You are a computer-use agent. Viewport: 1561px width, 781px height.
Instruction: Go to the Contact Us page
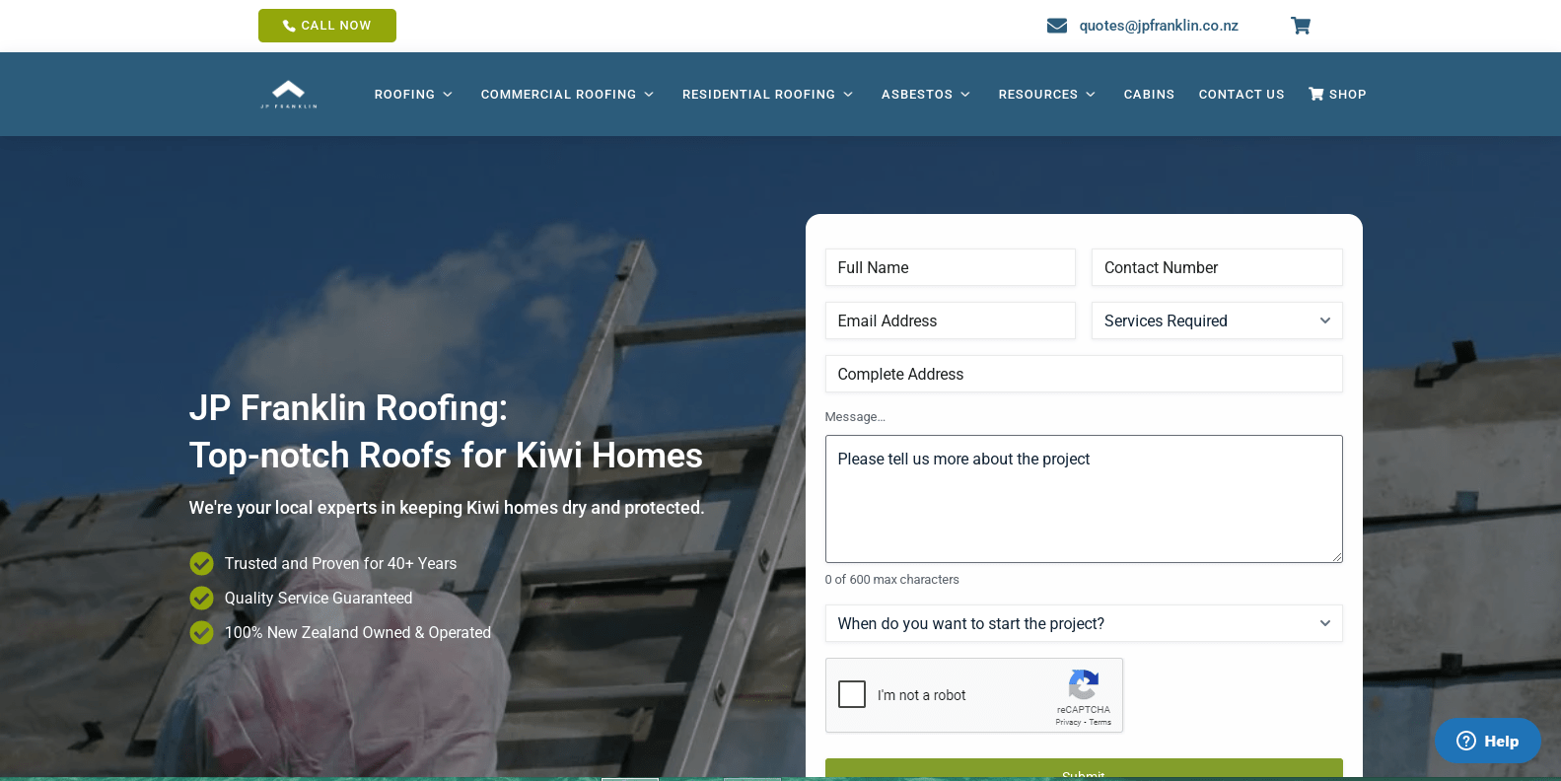1242,95
